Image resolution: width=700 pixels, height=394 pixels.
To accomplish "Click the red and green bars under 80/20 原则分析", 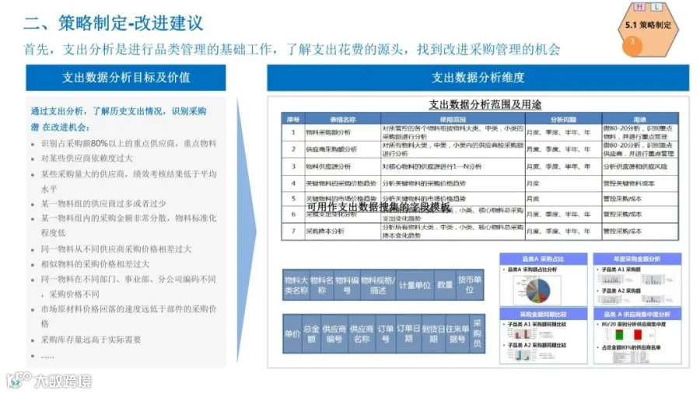I will [628, 335].
